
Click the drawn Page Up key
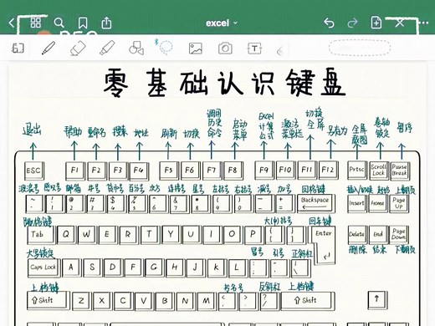(x=399, y=203)
